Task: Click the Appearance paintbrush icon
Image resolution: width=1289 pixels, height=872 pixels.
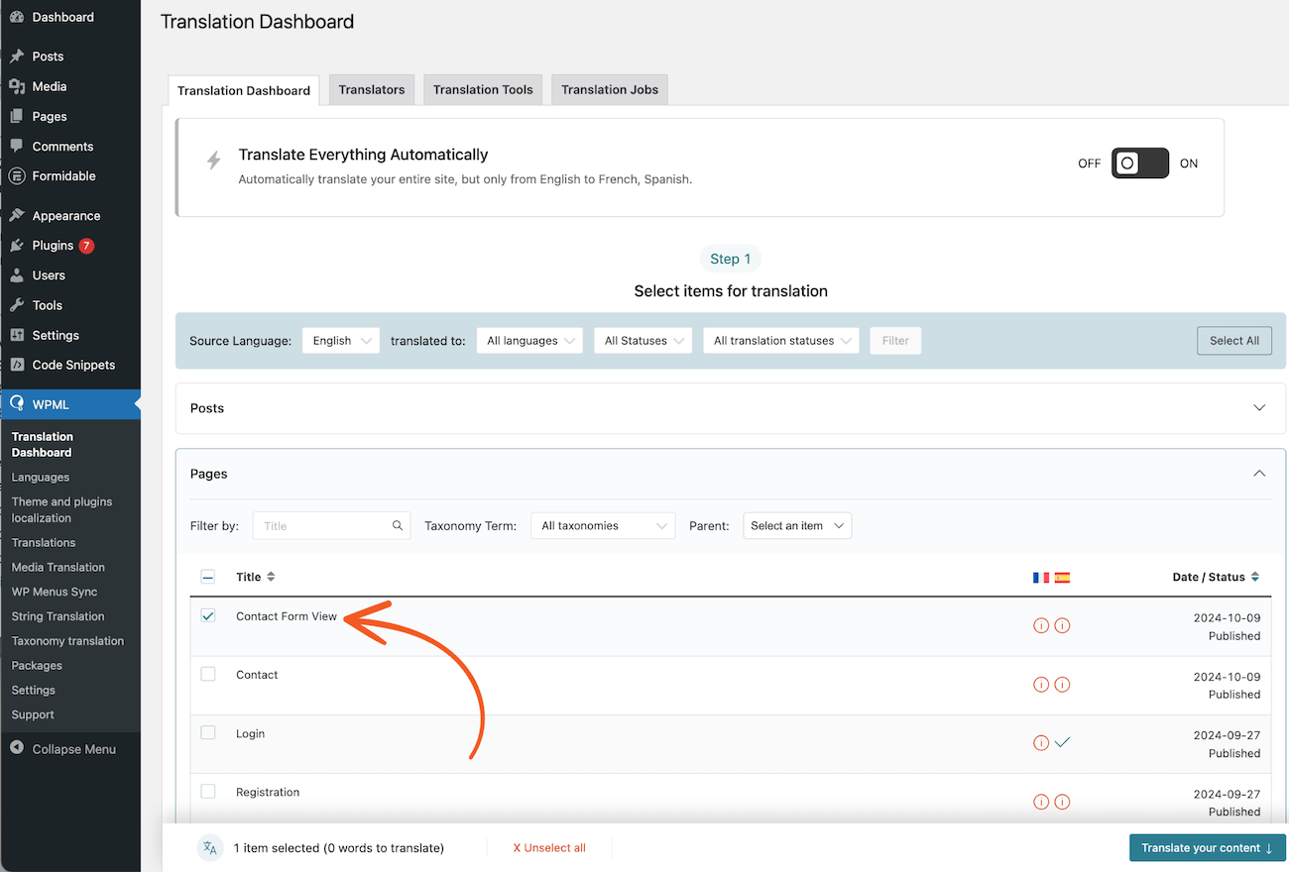Action: tap(17, 215)
